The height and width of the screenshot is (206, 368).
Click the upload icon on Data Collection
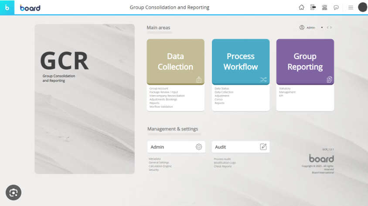[199, 80]
